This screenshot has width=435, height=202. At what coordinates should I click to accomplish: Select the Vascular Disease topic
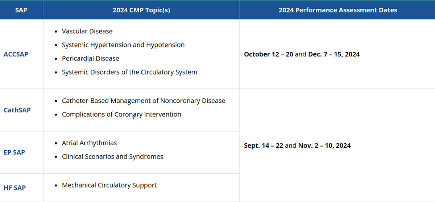(87, 31)
